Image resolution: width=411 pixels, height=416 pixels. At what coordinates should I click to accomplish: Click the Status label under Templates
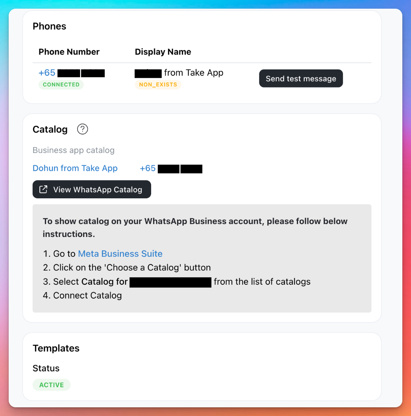click(46, 368)
